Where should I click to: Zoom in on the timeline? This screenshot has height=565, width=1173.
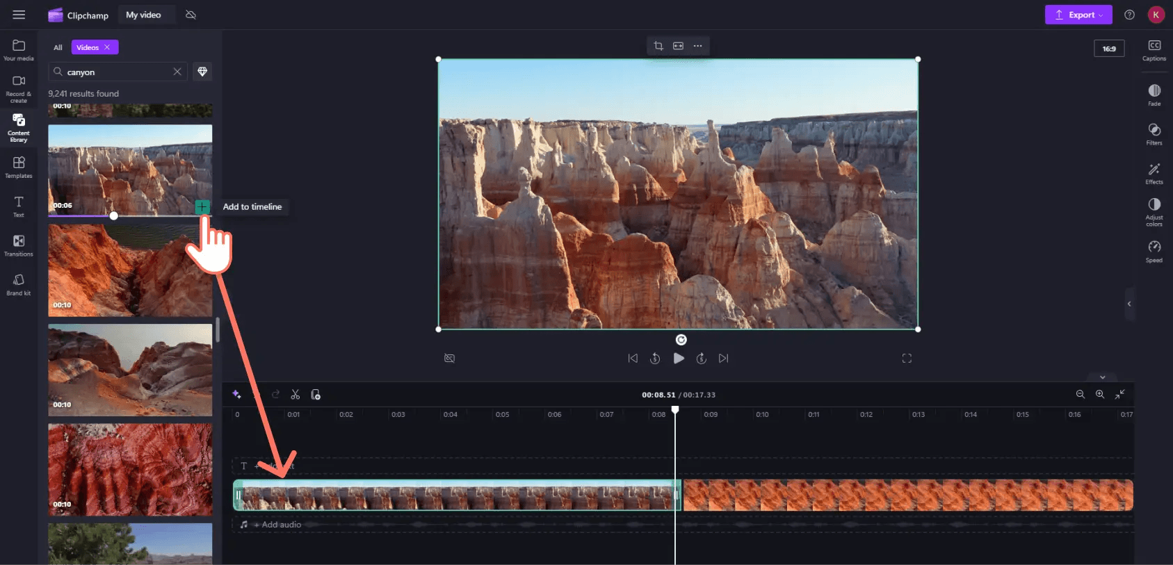[x=1100, y=395]
